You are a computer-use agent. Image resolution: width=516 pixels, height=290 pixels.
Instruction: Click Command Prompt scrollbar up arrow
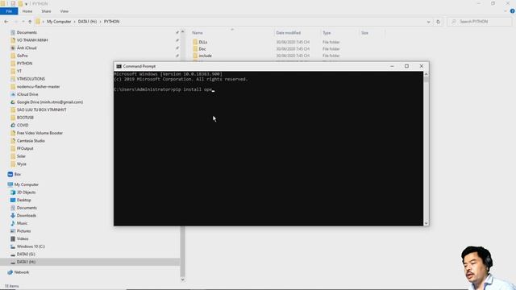[x=427, y=75]
